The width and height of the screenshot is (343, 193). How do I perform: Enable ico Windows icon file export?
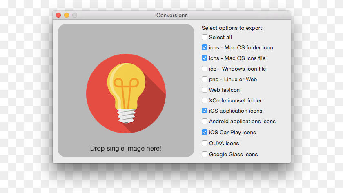pos(204,69)
